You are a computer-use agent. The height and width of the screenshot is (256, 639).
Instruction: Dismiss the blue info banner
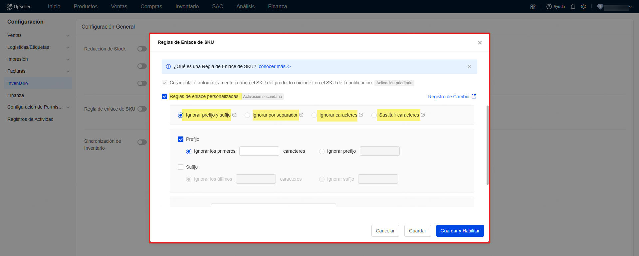click(x=469, y=66)
